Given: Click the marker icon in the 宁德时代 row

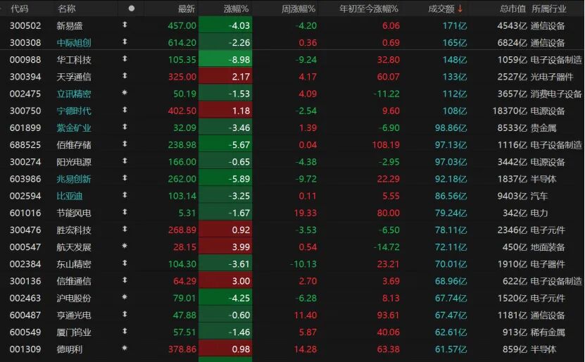Looking at the screenshot, I should 125,110.
